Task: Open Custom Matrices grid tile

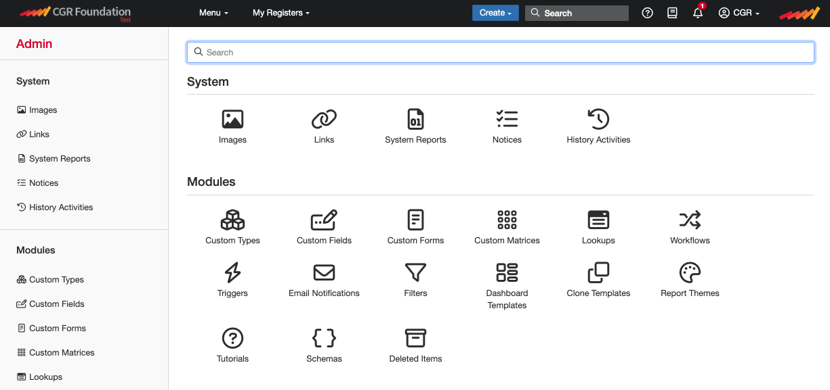Action: pyautogui.click(x=507, y=228)
